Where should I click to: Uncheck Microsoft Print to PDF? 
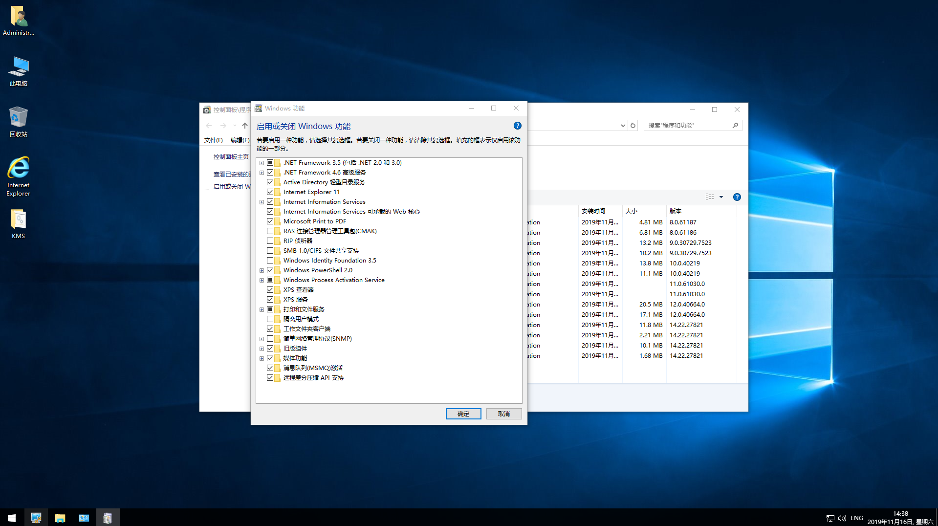coord(270,221)
